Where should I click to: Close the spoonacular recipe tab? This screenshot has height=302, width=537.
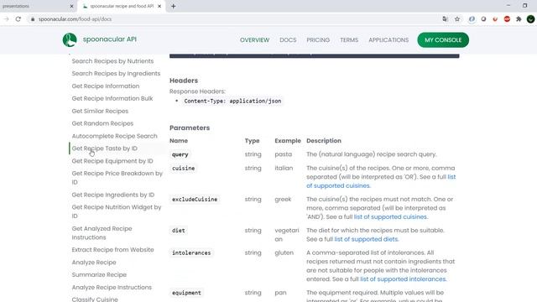coord(159,6)
